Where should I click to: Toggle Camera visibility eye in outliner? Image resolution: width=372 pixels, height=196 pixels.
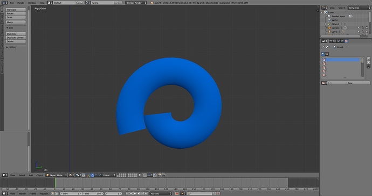point(359,28)
